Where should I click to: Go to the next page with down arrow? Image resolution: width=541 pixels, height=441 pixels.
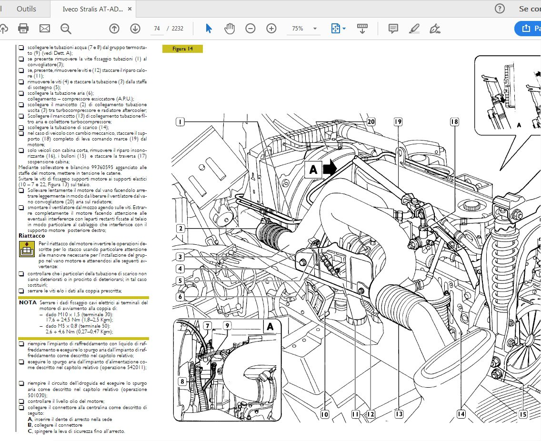tap(135, 28)
